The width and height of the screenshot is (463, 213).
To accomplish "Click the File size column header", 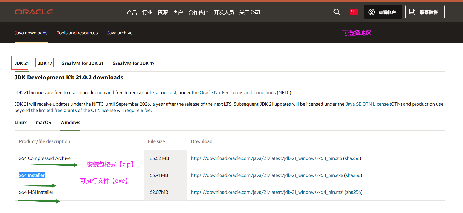I will pos(156,141).
